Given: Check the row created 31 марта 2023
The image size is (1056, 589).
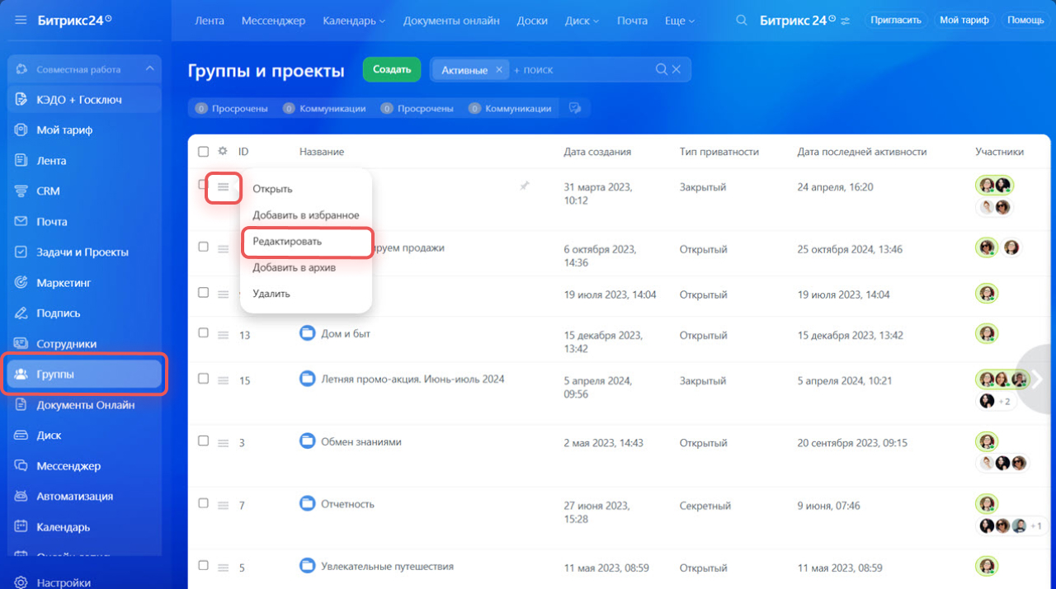Looking at the screenshot, I should coord(202,185).
